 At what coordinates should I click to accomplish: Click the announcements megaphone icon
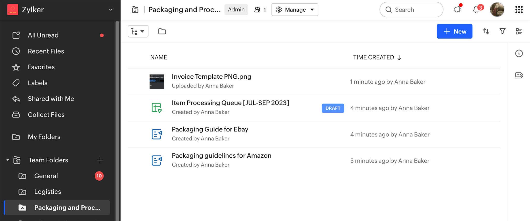click(x=458, y=10)
